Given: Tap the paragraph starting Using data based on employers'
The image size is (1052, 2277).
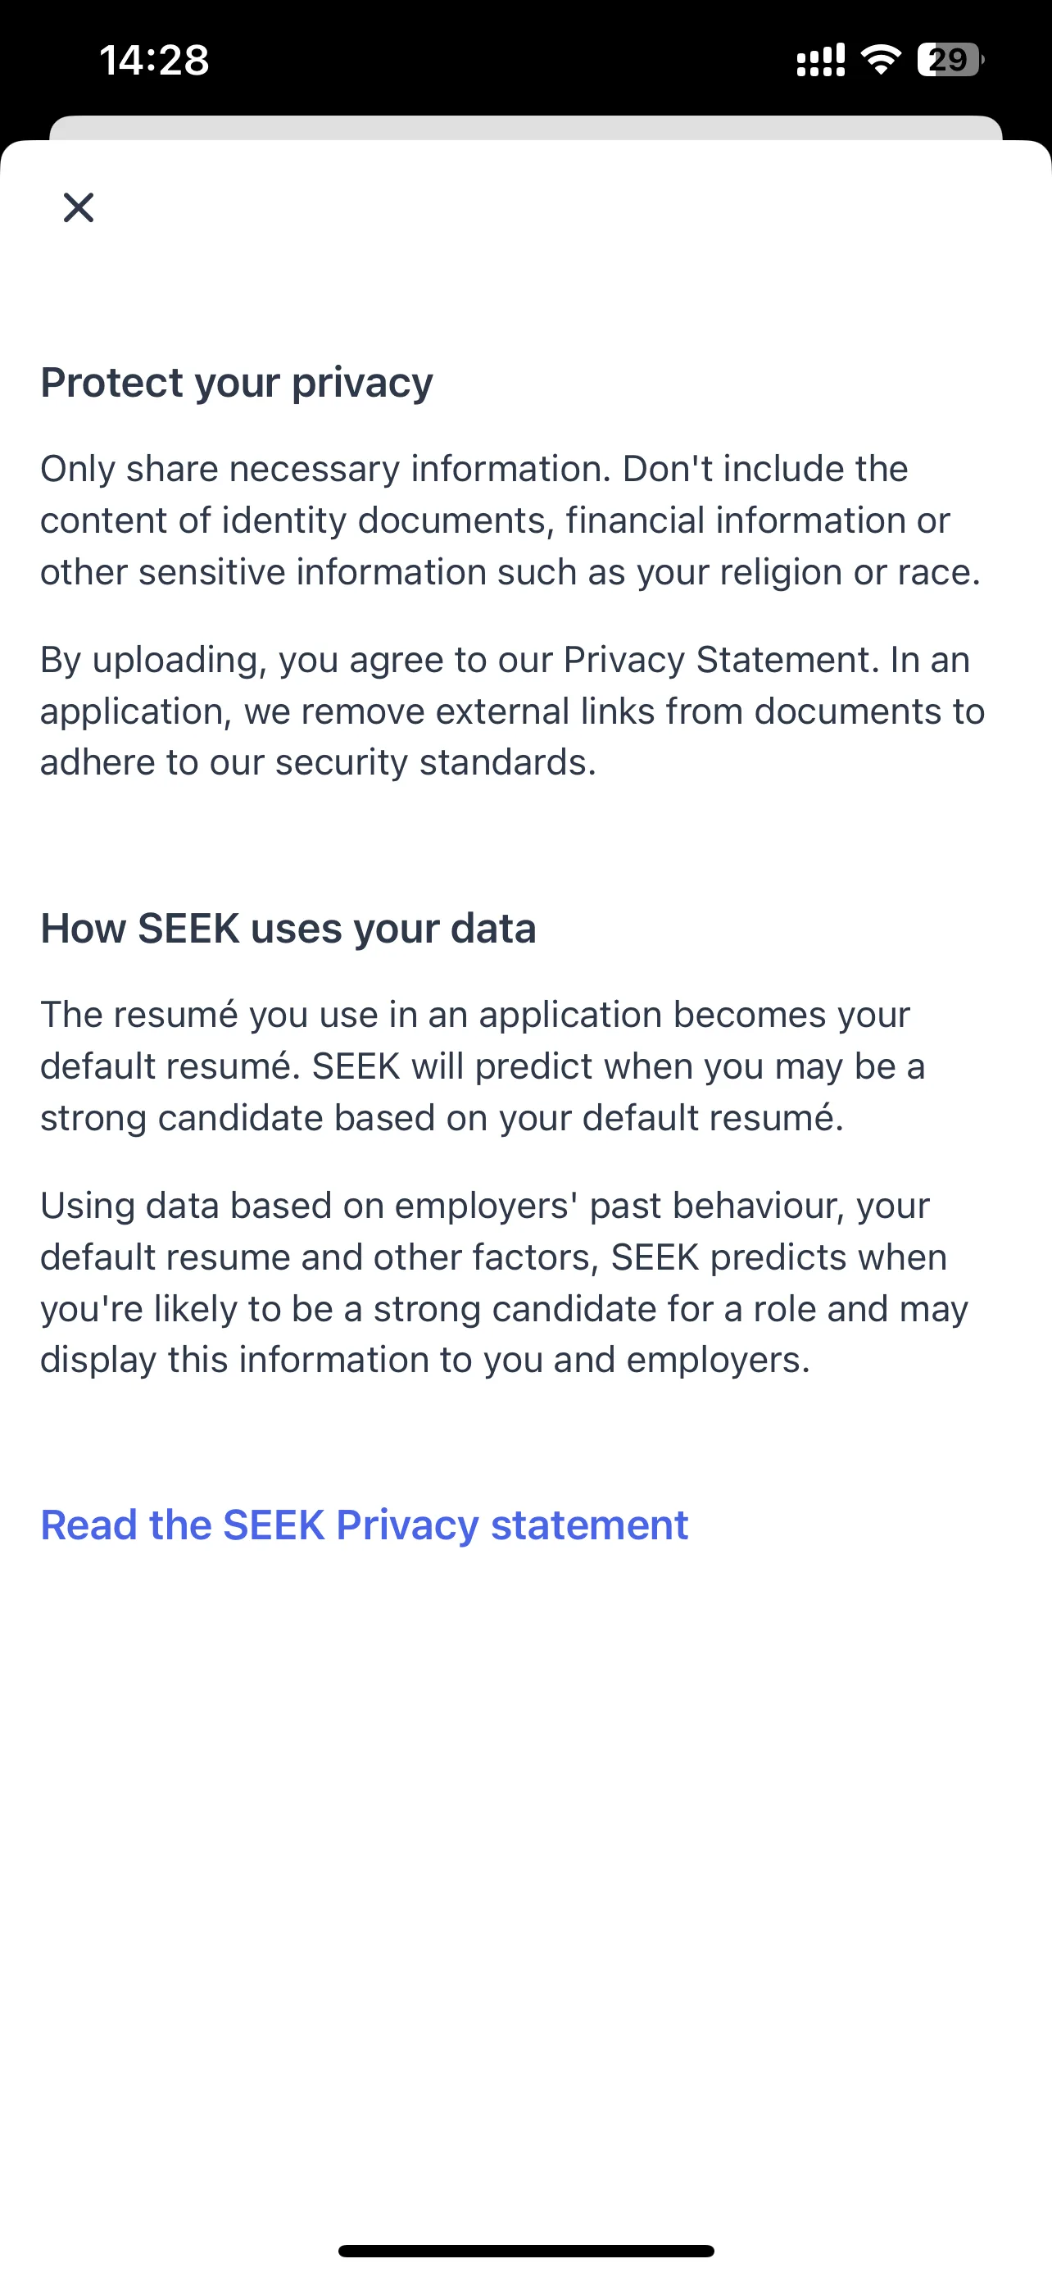Looking at the screenshot, I should click(x=505, y=1283).
